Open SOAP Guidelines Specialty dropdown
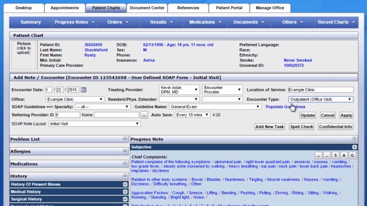Viewport: 367px width, 206px height. (103, 107)
